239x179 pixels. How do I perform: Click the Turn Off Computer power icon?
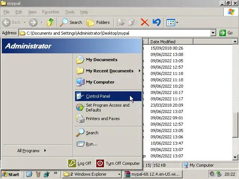[x=100, y=163]
